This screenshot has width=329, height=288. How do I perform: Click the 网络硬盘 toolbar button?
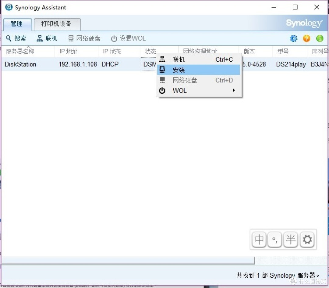pyautogui.click(x=84, y=38)
